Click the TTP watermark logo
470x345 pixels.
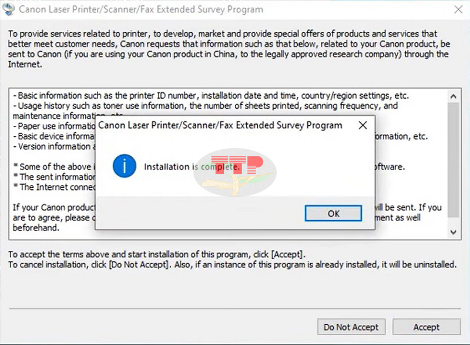pos(234,172)
